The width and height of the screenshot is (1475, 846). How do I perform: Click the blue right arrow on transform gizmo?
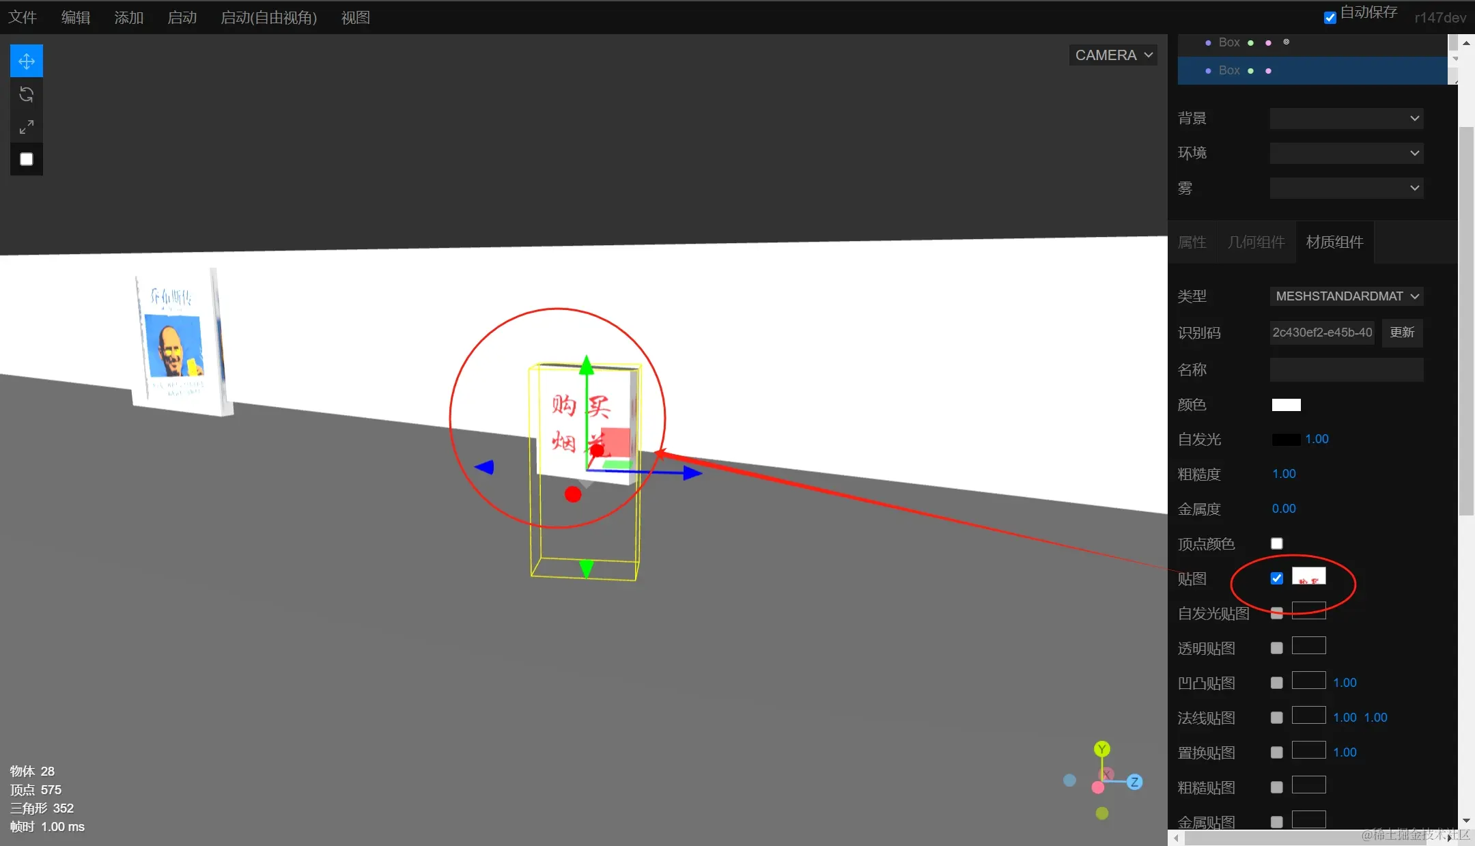coord(692,473)
